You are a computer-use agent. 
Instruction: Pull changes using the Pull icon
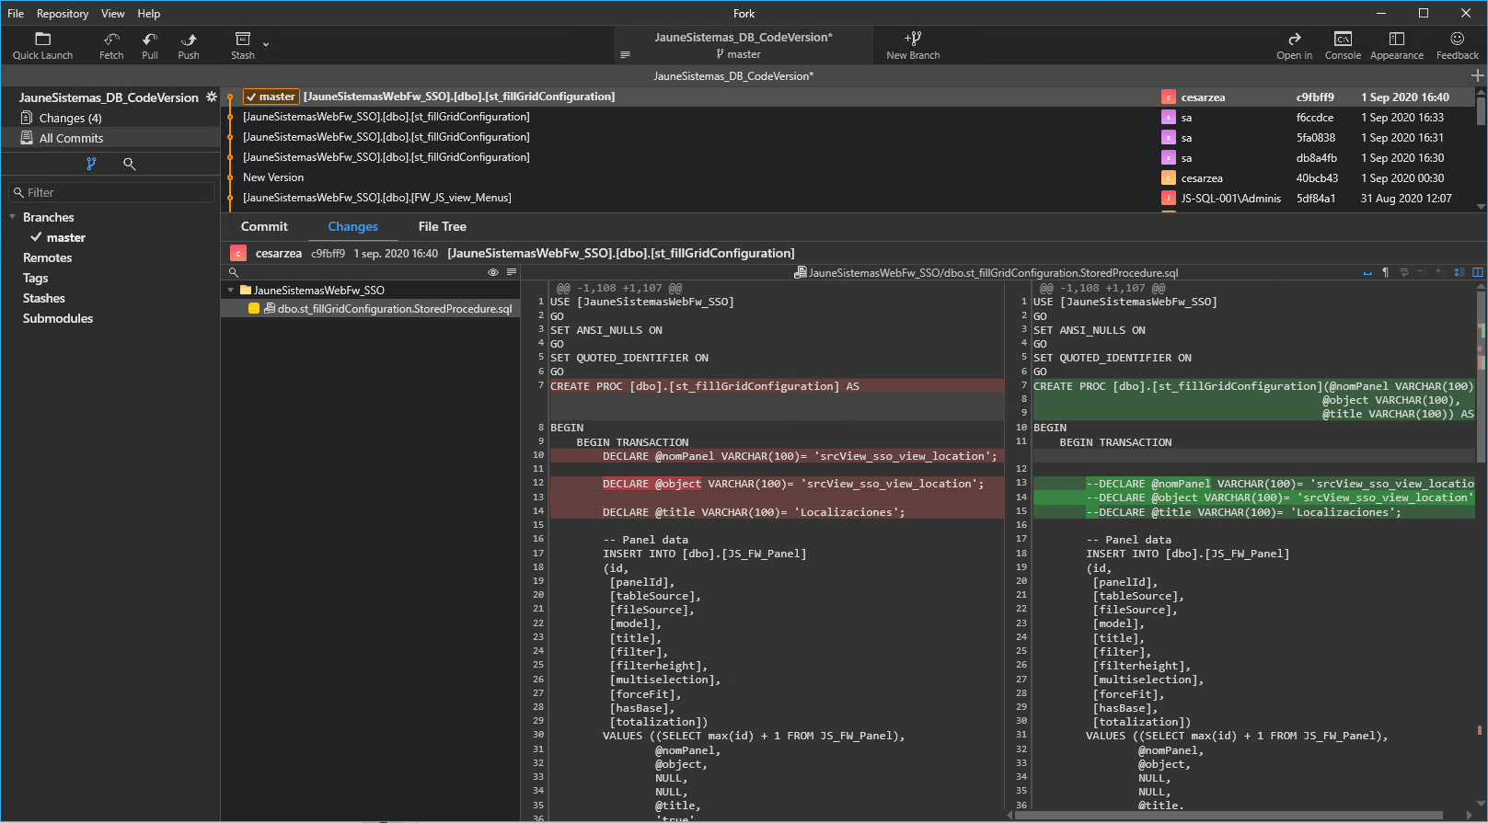(x=150, y=46)
